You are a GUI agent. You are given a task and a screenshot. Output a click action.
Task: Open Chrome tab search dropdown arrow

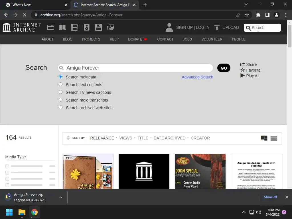[246, 4]
